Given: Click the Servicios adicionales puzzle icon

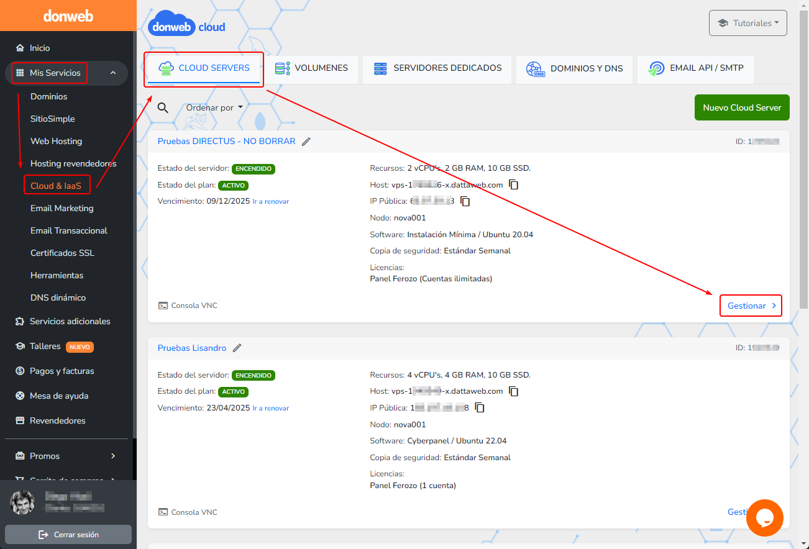Looking at the screenshot, I should (20, 321).
